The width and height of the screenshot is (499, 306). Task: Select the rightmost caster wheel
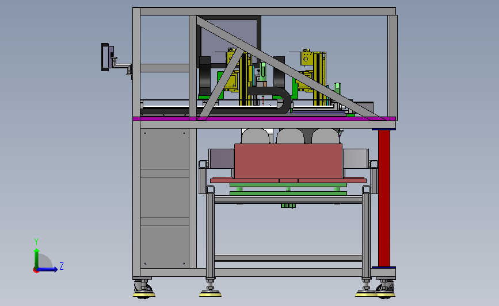click(x=386, y=289)
